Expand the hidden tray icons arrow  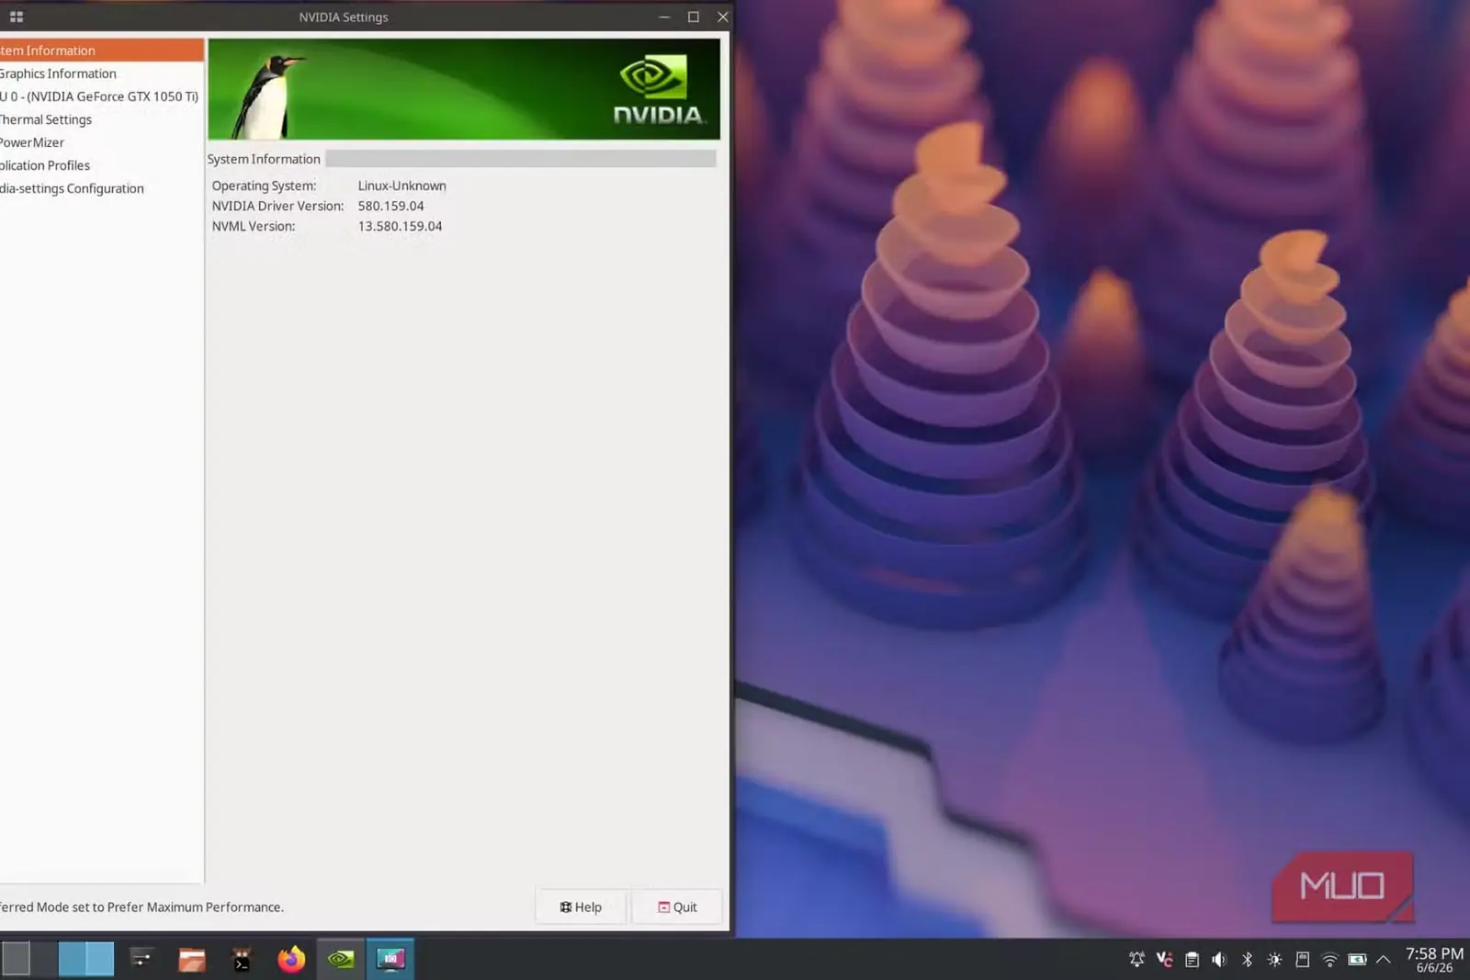(x=1384, y=960)
